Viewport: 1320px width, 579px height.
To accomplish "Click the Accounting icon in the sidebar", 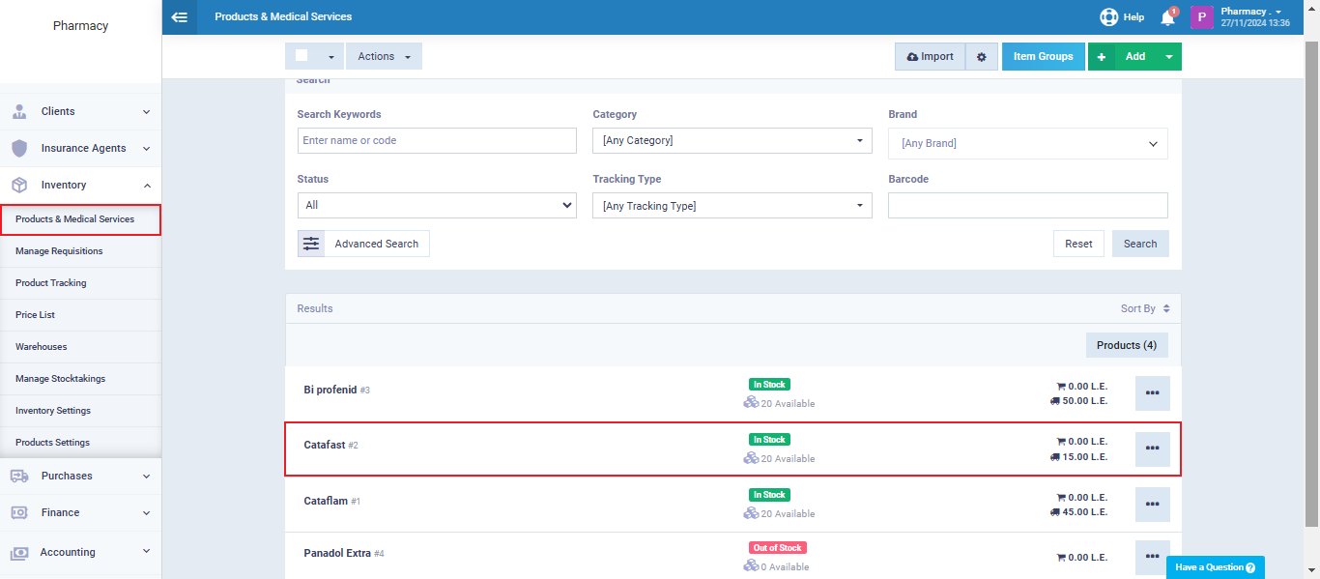I will 19,552.
